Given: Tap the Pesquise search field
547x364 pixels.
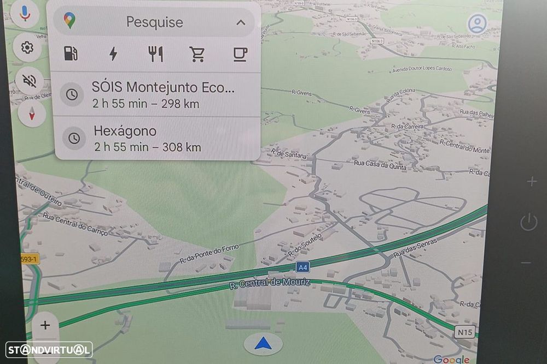Looking at the screenshot, I should point(154,22).
